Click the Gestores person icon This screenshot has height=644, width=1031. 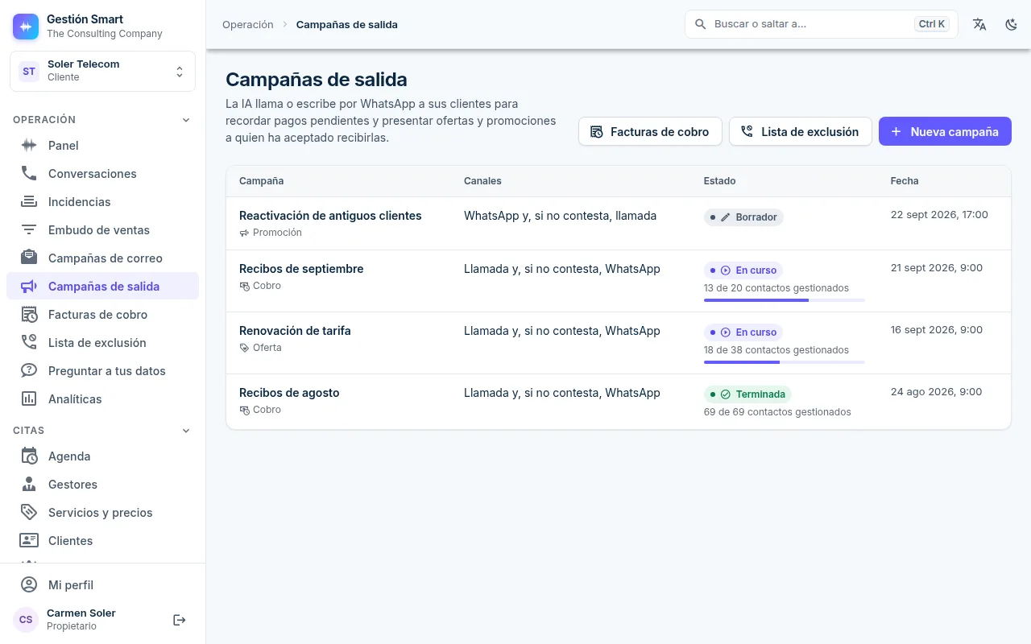[x=29, y=485]
